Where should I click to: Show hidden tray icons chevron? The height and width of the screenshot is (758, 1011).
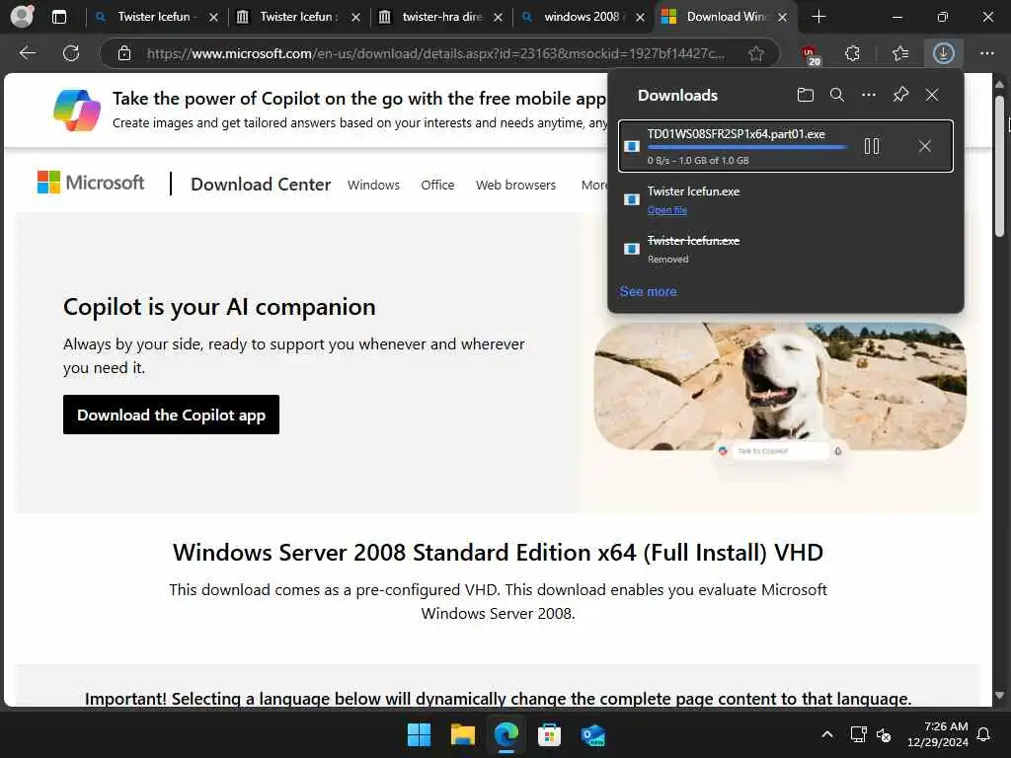826,734
